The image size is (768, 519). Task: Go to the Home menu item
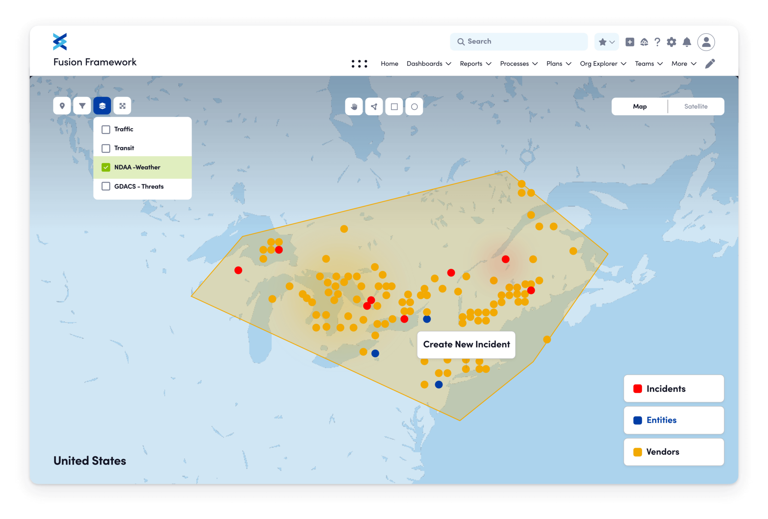[x=389, y=64]
